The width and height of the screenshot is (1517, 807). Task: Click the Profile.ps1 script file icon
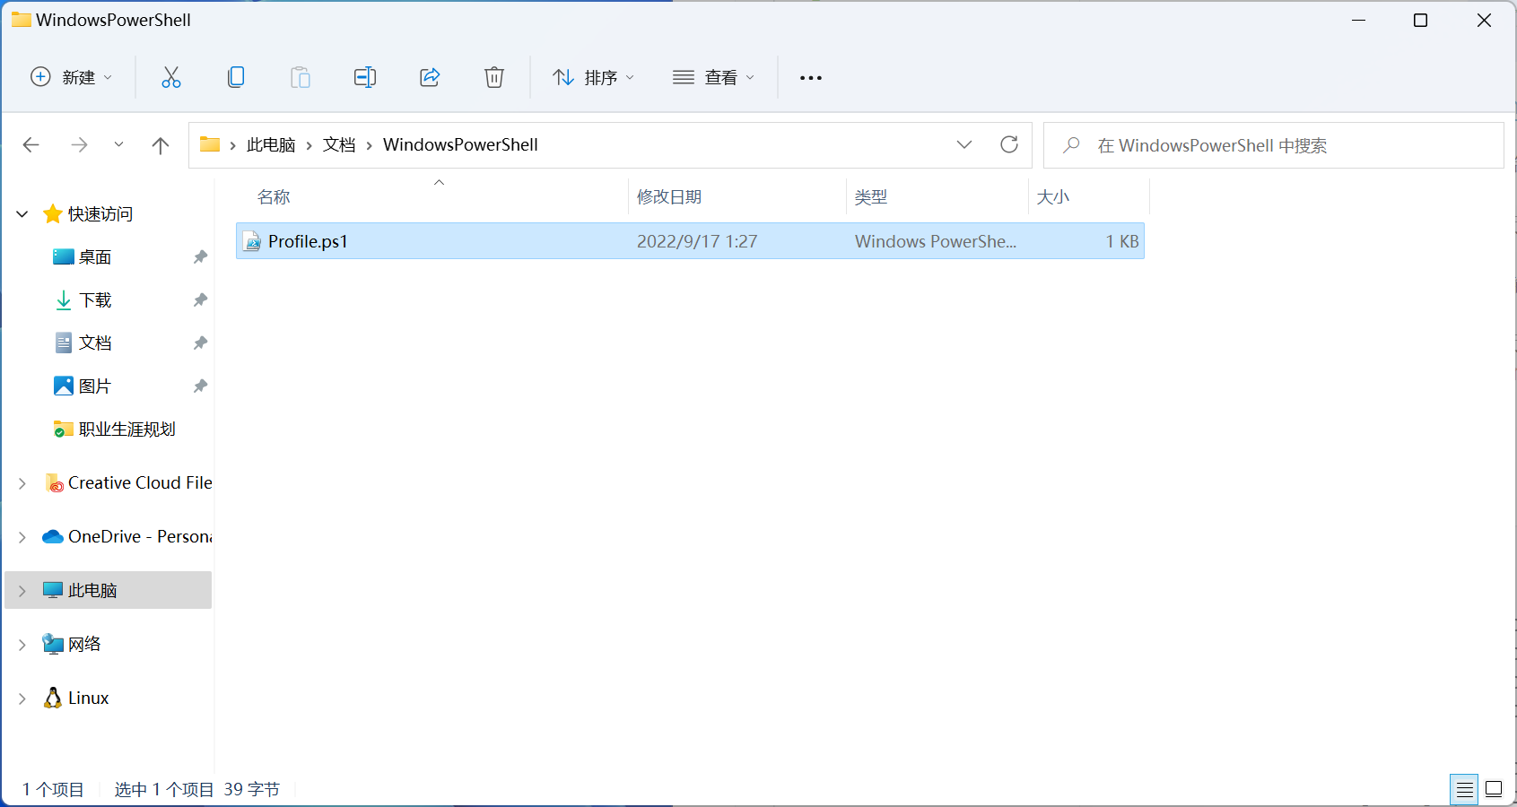pos(253,241)
